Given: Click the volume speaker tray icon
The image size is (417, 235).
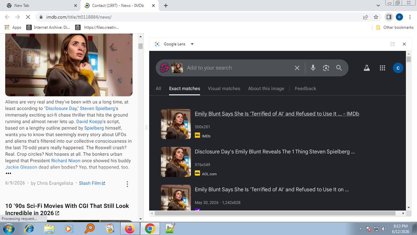Looking at the screenshot, I should pos(384,229).
